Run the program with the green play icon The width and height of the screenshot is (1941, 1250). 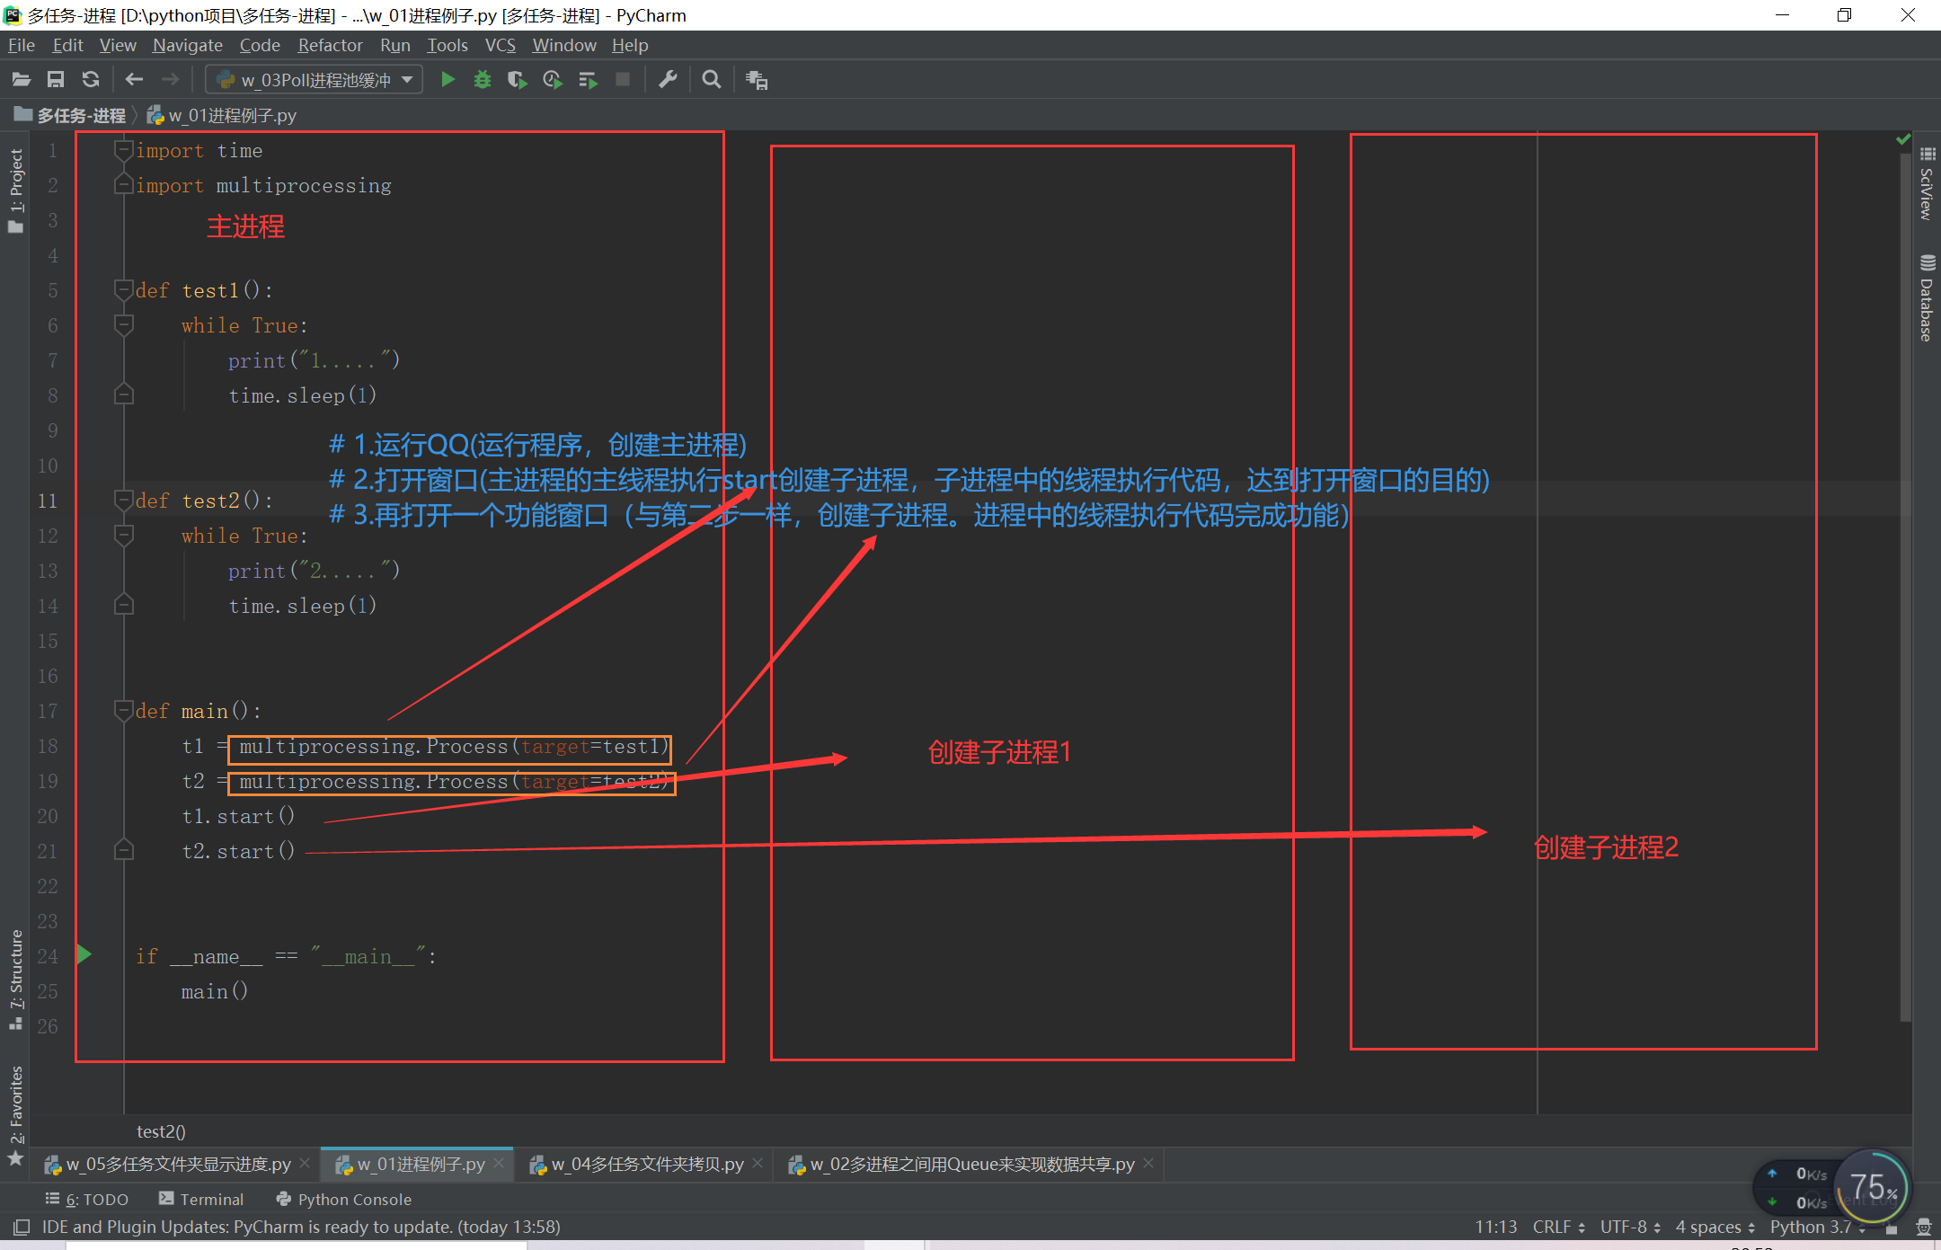tap(448, 80)
